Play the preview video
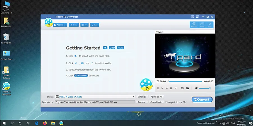 click(x=162, y=88)
